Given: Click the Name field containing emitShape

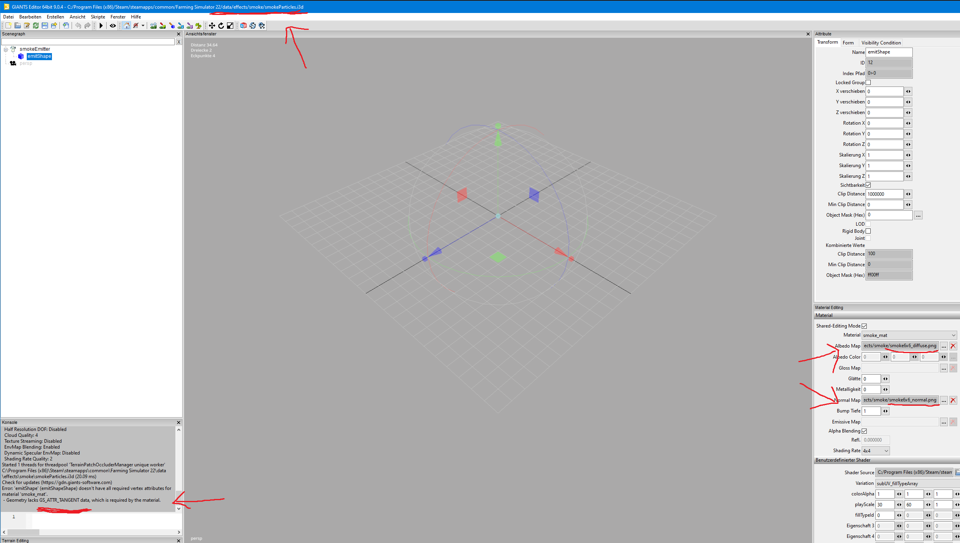Looking at the screenshot, I should pyautogui.click(x=888, y=52).
